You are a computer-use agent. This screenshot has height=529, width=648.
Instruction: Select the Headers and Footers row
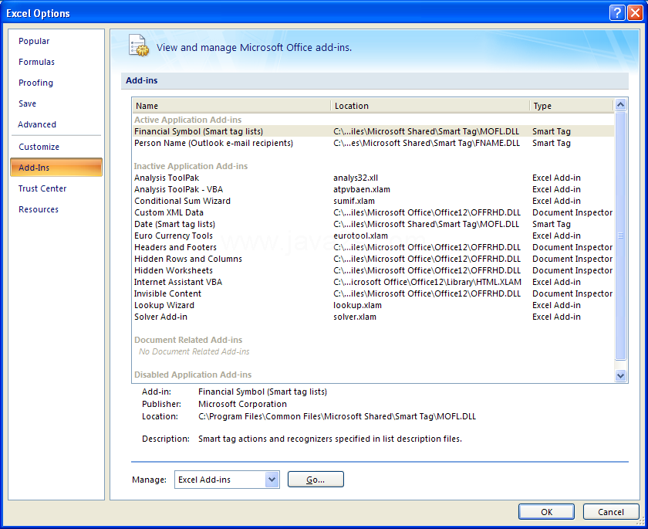coord(373,247)
